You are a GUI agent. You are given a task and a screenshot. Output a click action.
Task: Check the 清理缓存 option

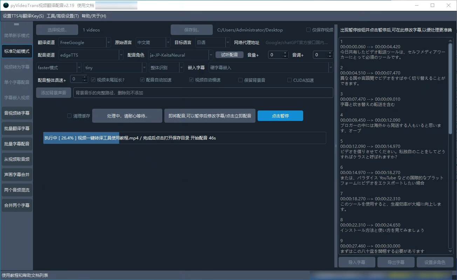(x=69, y=116)
